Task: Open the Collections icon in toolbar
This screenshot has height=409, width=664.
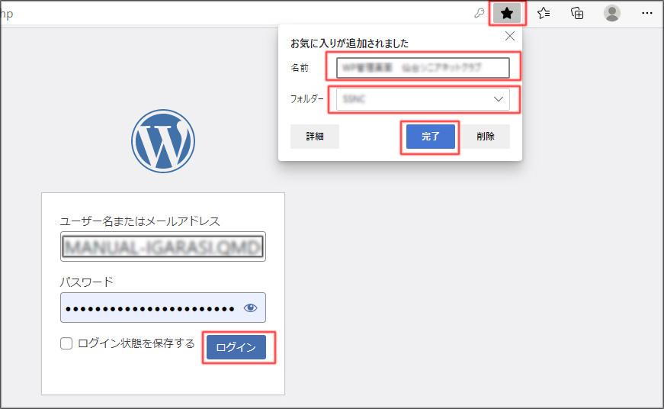Action: click(578, 13)
